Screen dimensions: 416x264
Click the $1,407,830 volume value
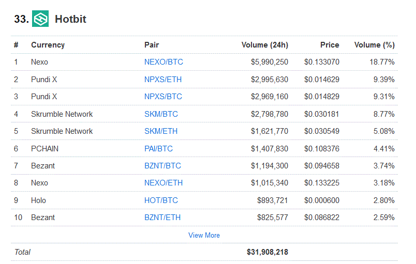[x=270, y=149]
